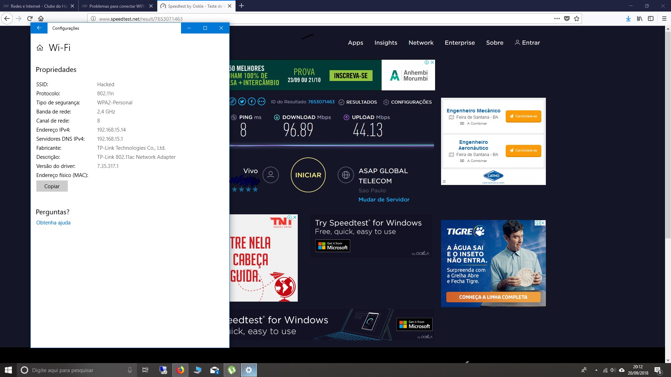Close the Anhembi Morumbi banner ad
Viewport: 671px width, 377px height.
432,62
